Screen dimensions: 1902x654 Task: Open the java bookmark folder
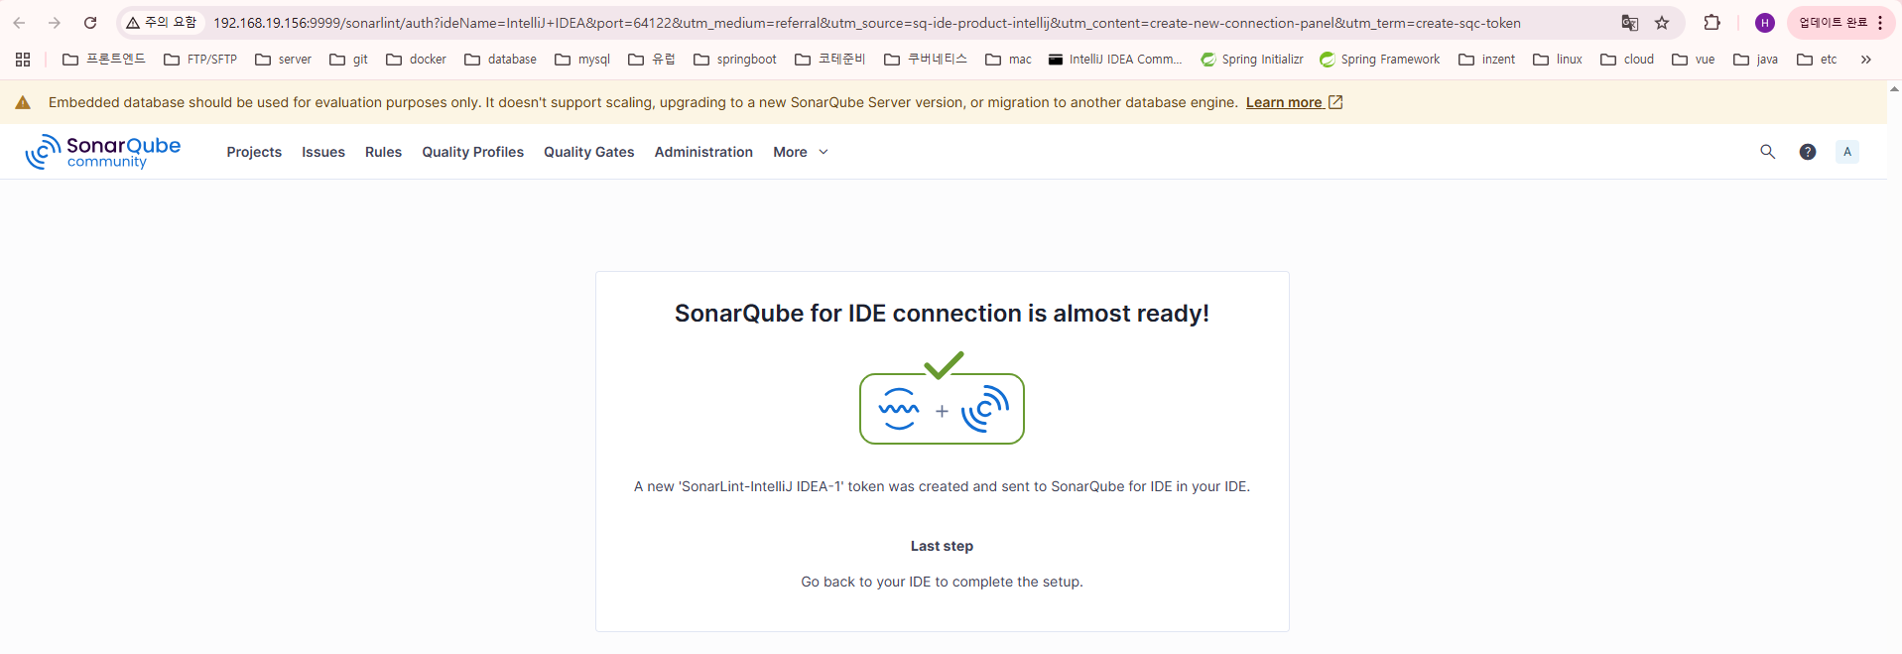click(x=1756, y=60)
